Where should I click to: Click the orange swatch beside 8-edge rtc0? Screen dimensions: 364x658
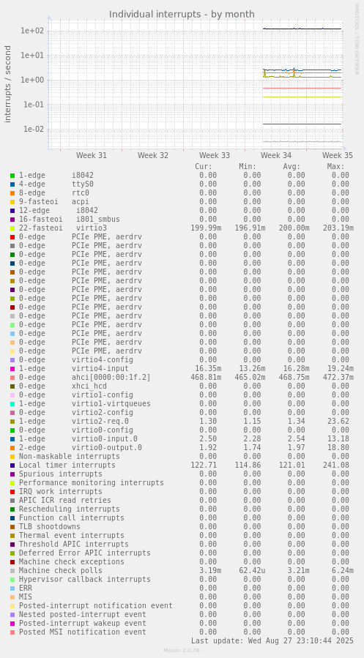[x=12, y=193]
